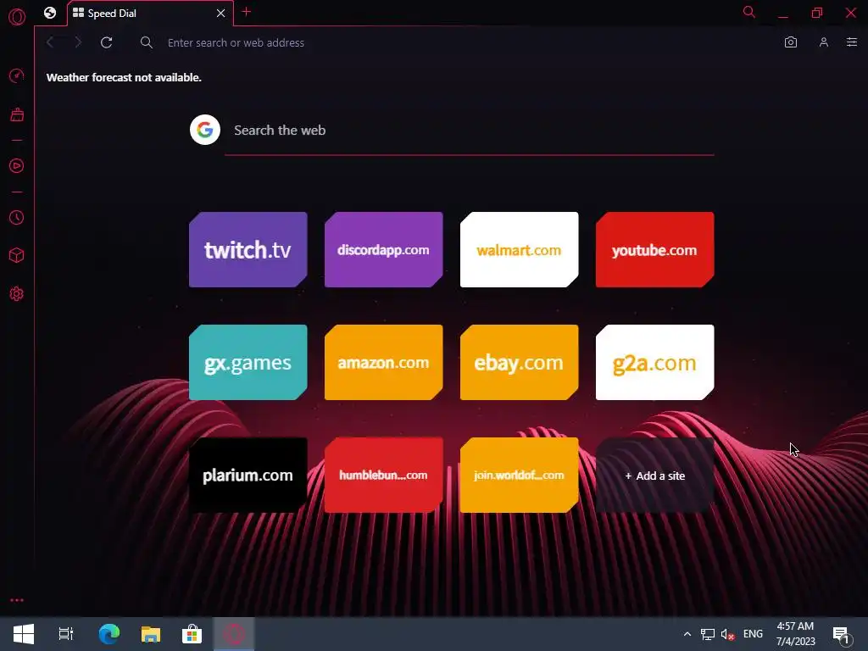This screenshot has height=651, width=868.
Task: Click the ENG language indicator
Action: [753, 634]
